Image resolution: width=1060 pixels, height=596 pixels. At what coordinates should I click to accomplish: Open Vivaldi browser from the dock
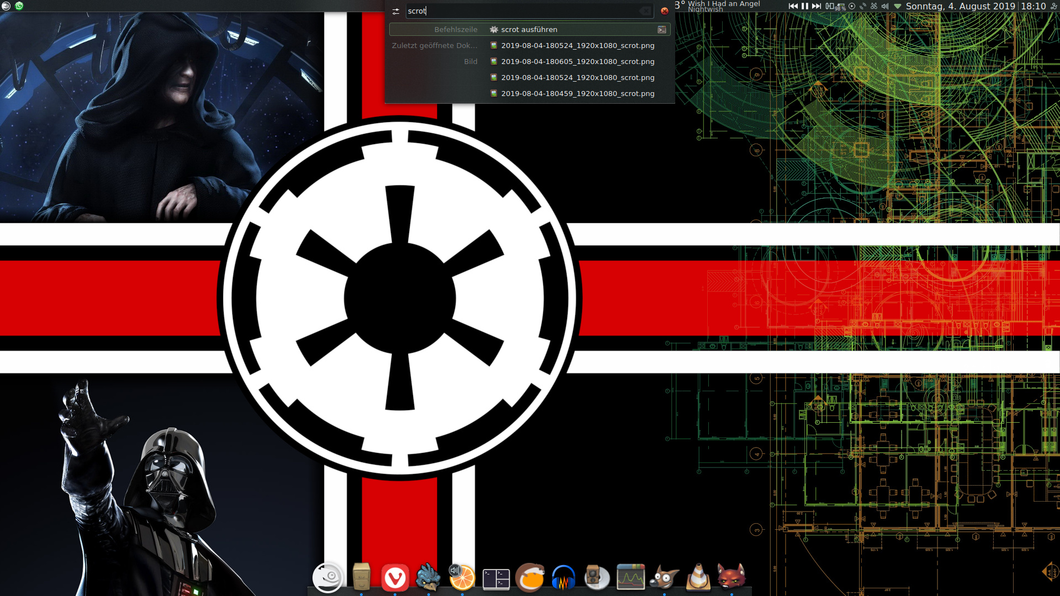point(395,578)
